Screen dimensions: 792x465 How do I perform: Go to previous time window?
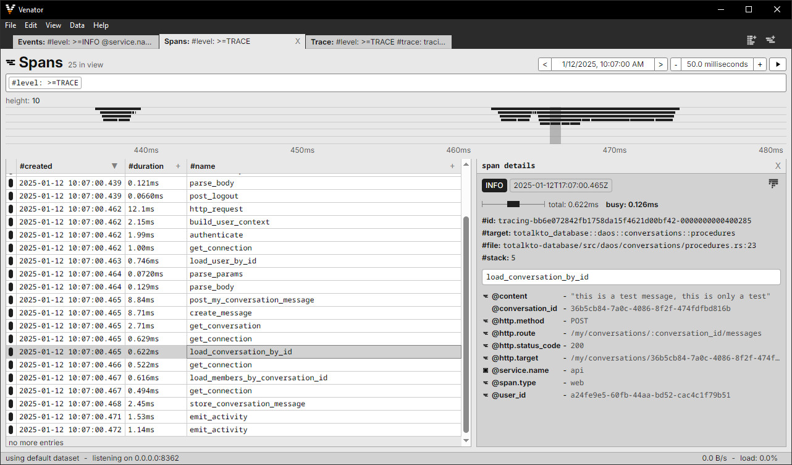coord(545,64)
